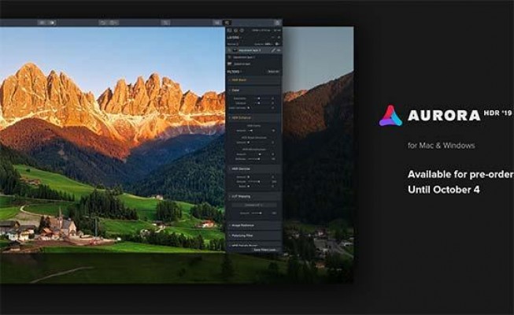
Task: Remove layer with minus icon in Layers header
Action: click(x=272, y=38)
